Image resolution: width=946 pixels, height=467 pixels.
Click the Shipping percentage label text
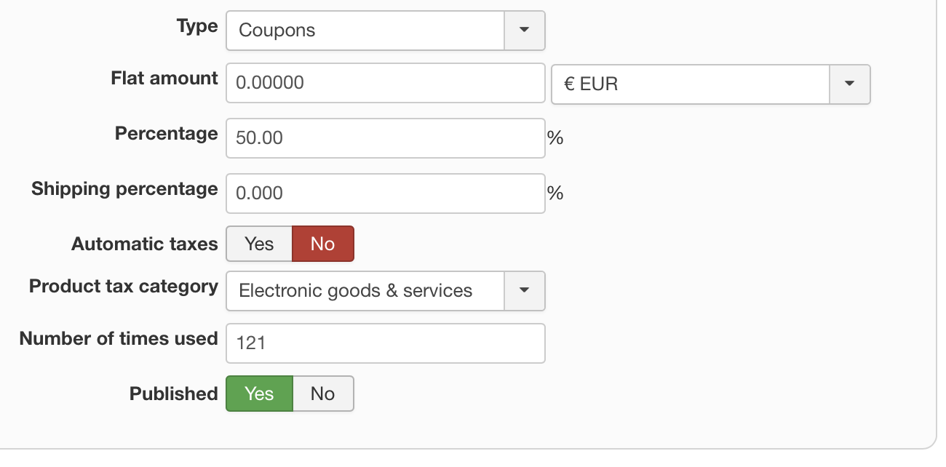coord(124,189)
